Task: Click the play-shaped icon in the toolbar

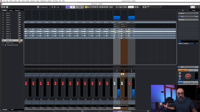Action: 77,7
